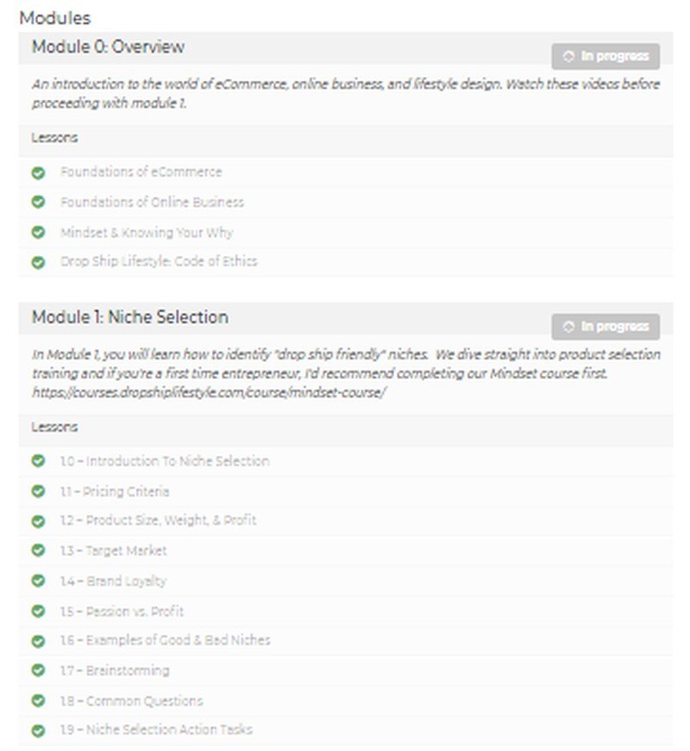Image resolution: width=690 pixels, height=751 pixels.
Task: Open lesson 1.6 Examples of Good & Bad Niches
Action: 165,641
